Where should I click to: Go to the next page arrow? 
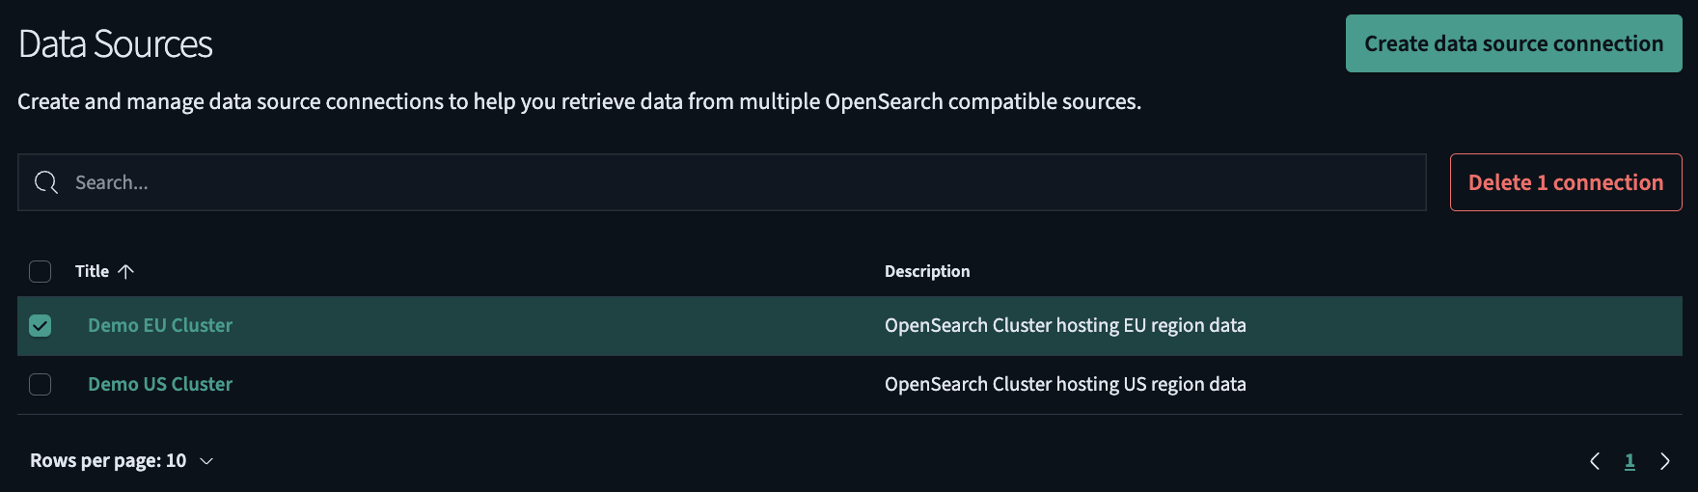pos(1664,461)
